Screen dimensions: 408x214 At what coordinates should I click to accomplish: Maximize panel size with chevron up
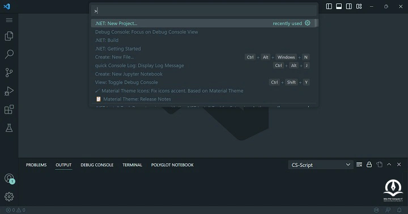(x=389, y=165)
